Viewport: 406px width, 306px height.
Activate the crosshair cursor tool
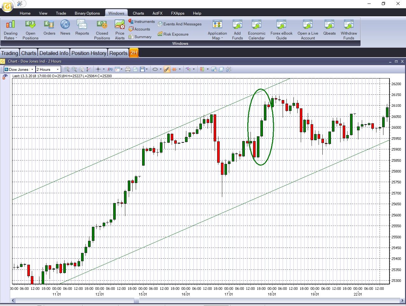point(98,69)
